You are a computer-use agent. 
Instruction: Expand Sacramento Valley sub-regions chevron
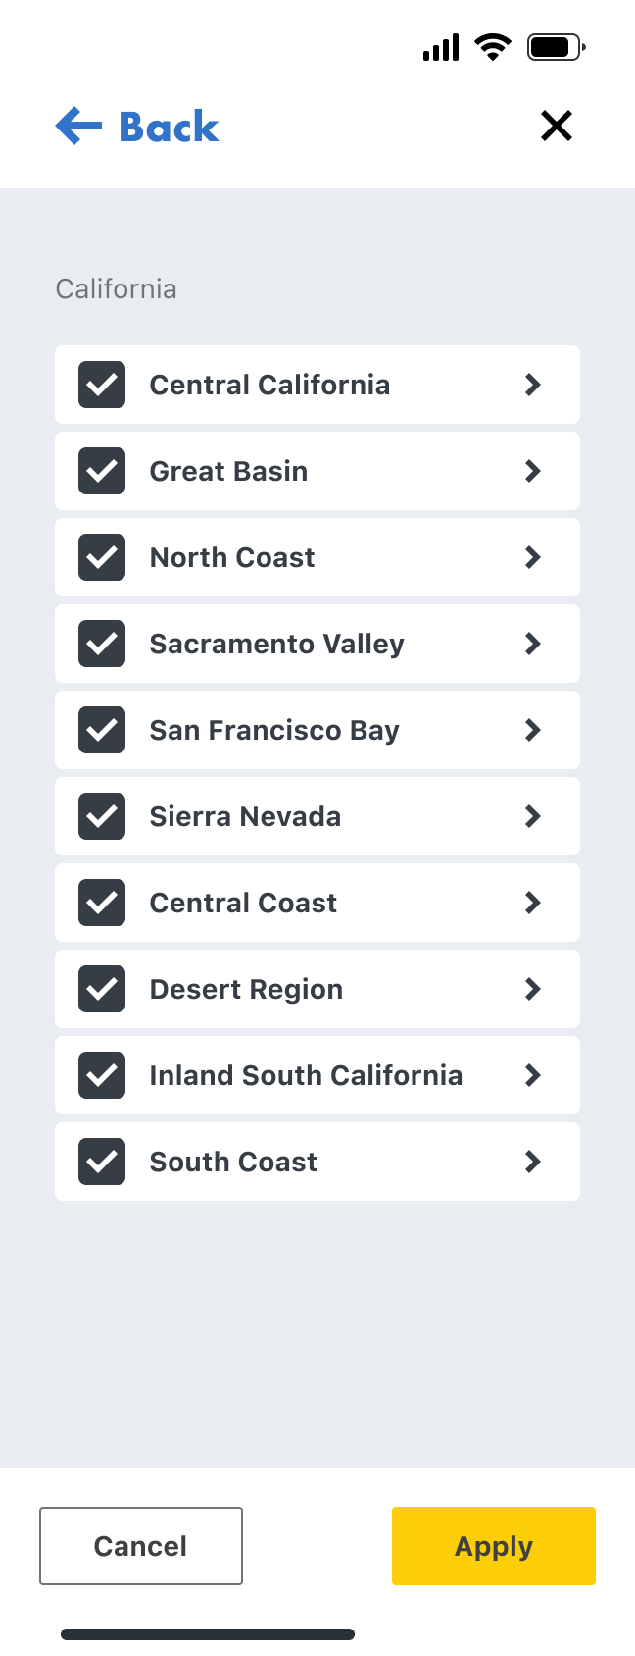click(533, 644)
